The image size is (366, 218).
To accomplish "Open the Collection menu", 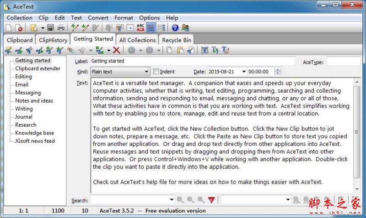I will tap(20, 18).
